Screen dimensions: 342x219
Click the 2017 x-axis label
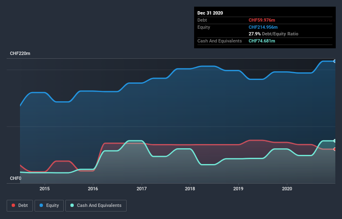pos(142,189)
